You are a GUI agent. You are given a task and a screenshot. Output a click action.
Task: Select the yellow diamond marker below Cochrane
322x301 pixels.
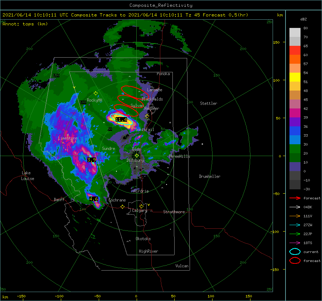tap(122, 207)
